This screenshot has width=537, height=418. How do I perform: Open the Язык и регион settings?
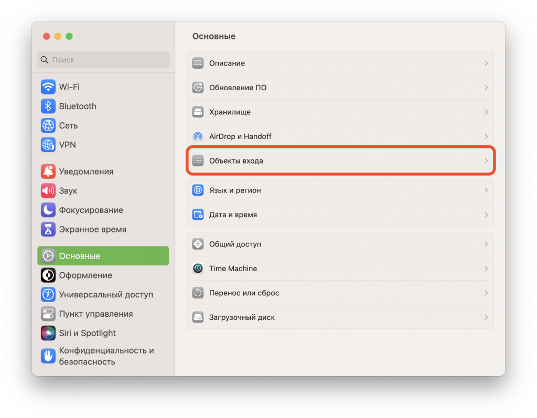(x=235, y=190)
